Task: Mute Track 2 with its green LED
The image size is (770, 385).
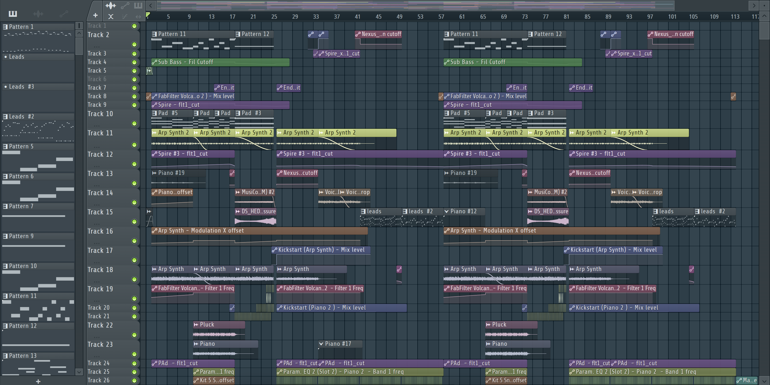Action: 134,45
